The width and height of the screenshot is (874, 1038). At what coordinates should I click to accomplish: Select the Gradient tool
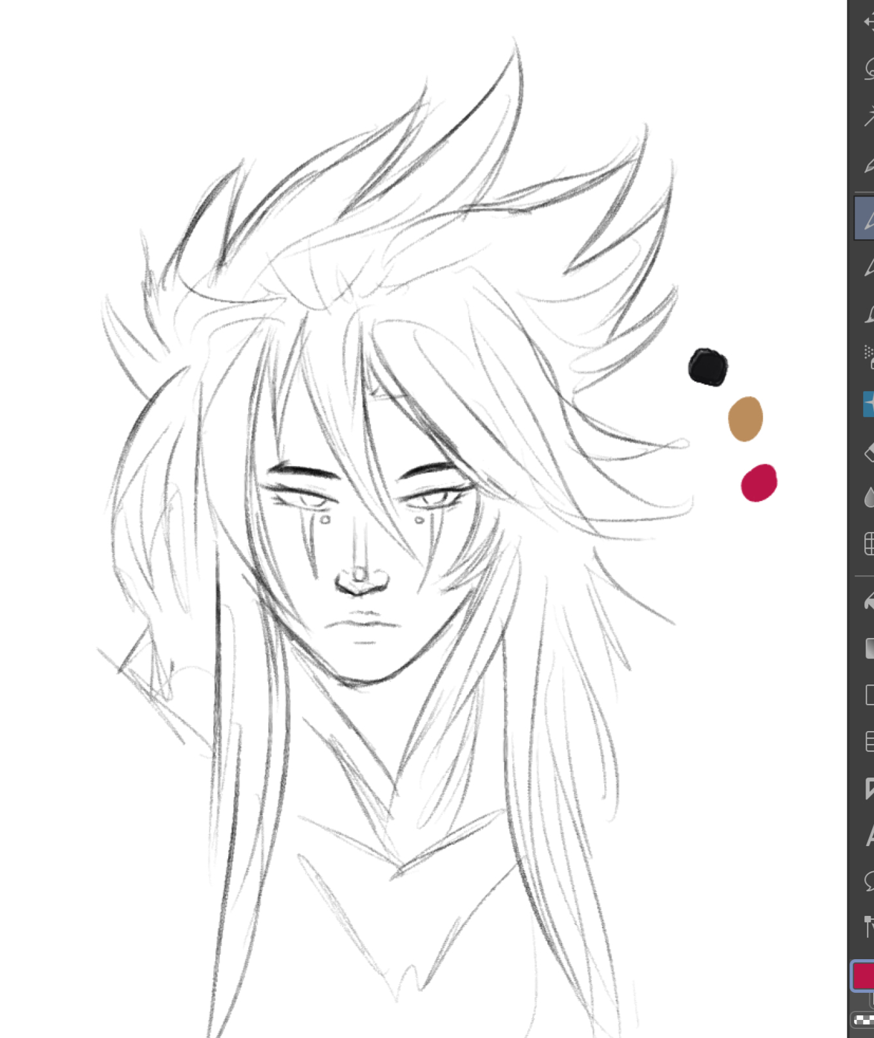868,648
